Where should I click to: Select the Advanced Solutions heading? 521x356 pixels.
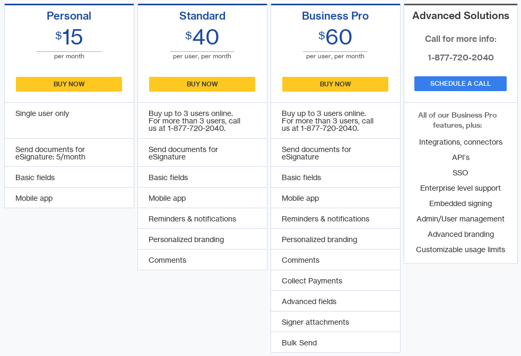tap(460, 15)
